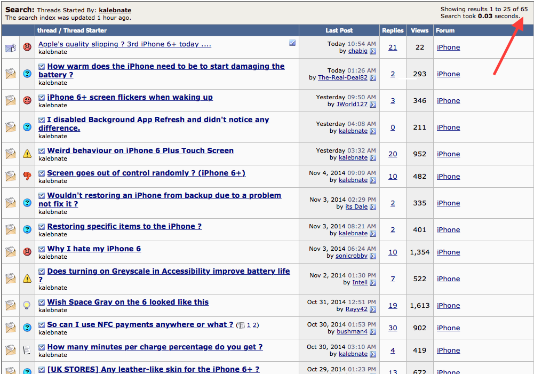Image resolution: width=534 pixels, height=374 pixels.
Task: Click the last-post arrow icon beside The-Real-Deal82
Action: pos(373,78)
